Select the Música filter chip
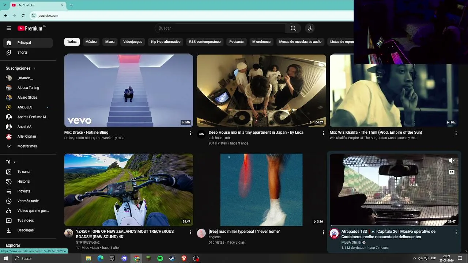Image resolution: width=468 pixels, height=263 pixels. pos(91,42)
